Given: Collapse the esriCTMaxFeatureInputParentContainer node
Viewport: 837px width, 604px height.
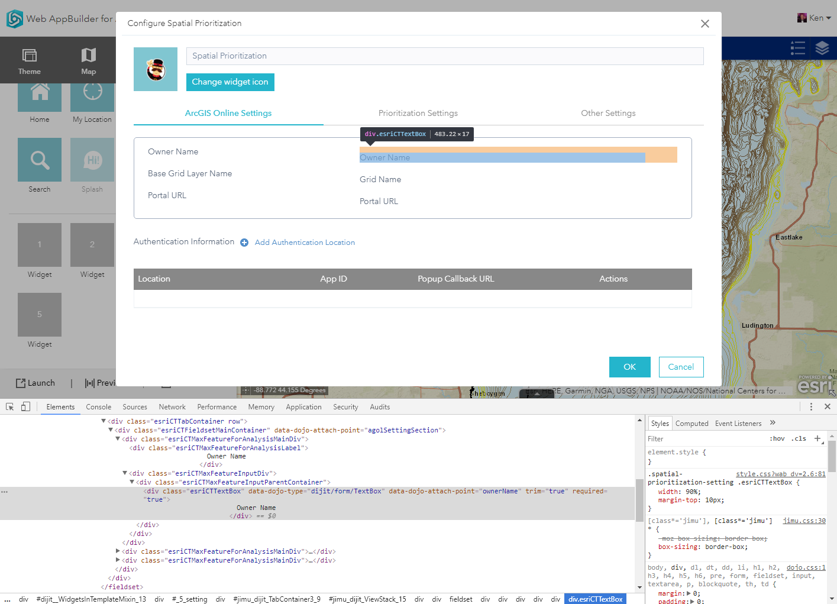Looking at the screenshot, I should (132, 482).
